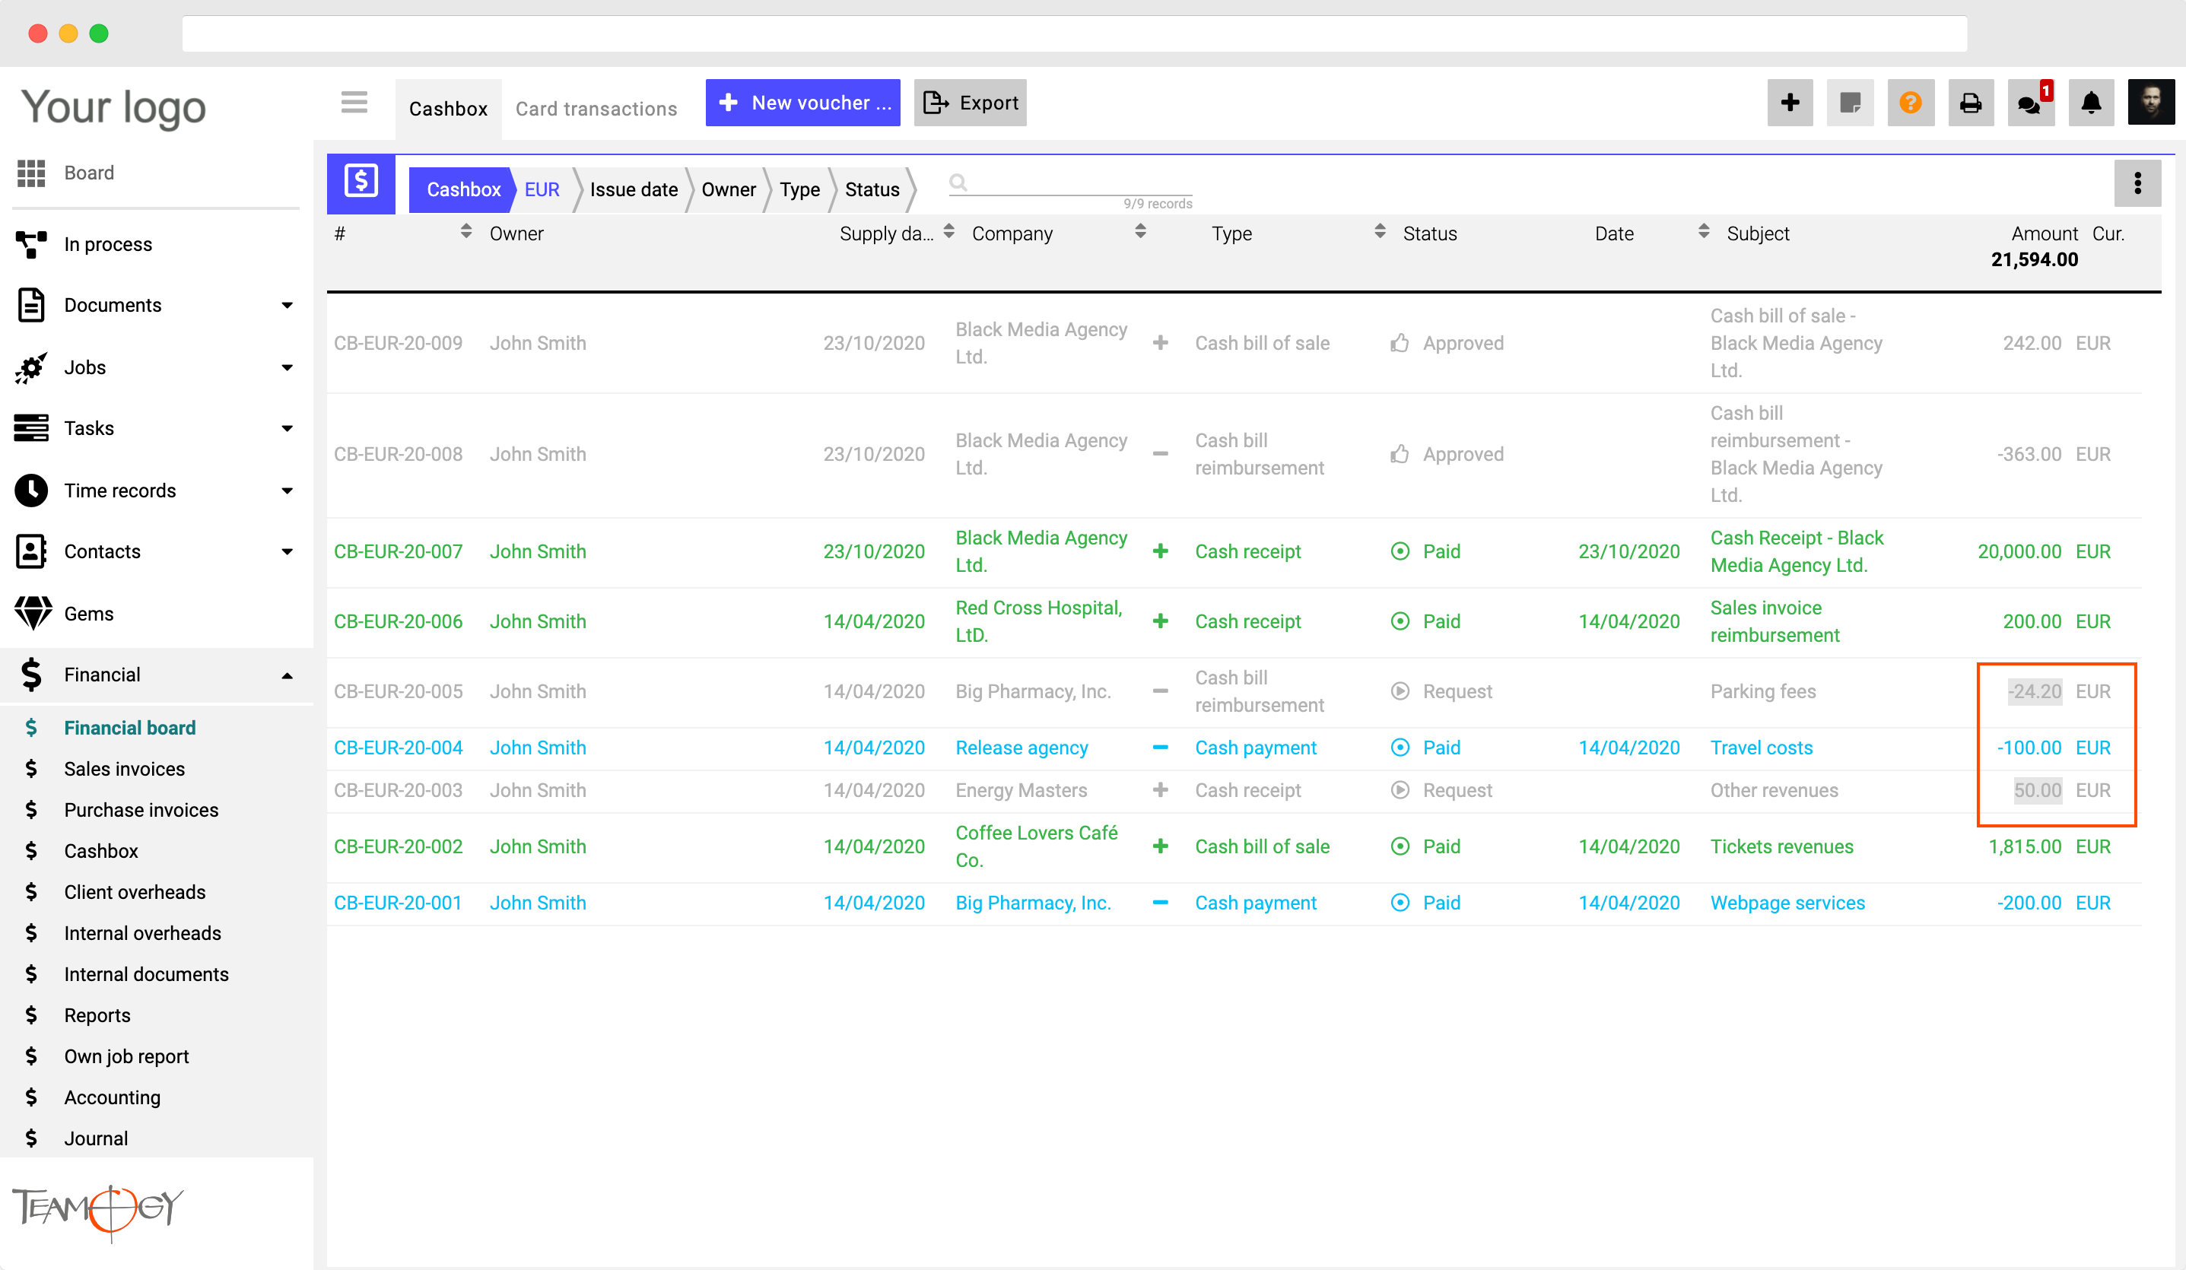2186x1270 pixels.
Task: Click the Jobs gear icon
Action: 31,368
